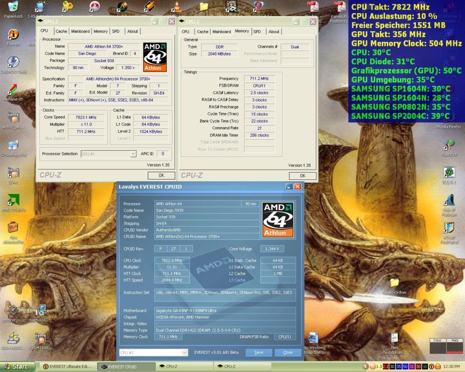Select the sptdinst_x desktop icon
Image resolution: width=465 pixels, height=372 pixels.
13,311
